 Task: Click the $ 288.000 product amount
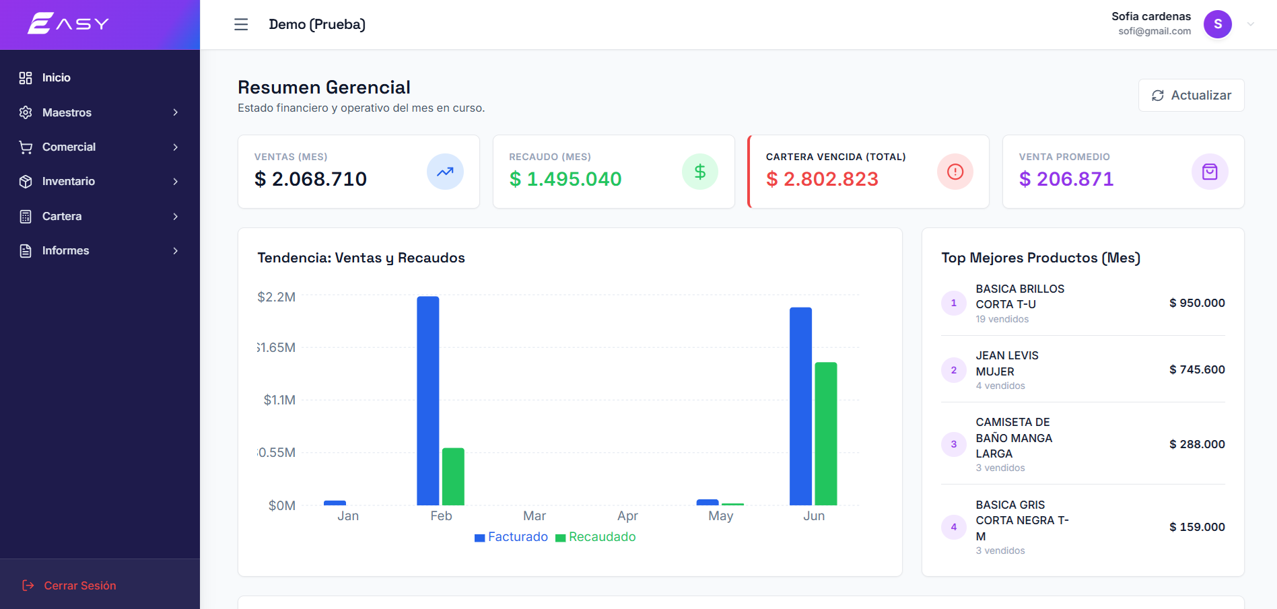click(1197, 445)
